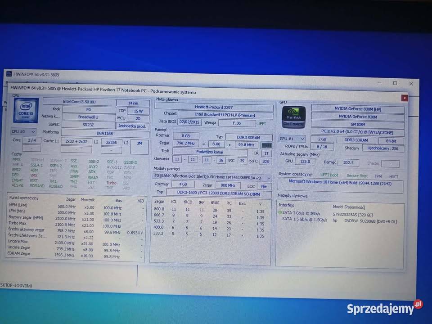
Task: Click the Bazowy zegar (HFM) row
Action: point(76,219)
